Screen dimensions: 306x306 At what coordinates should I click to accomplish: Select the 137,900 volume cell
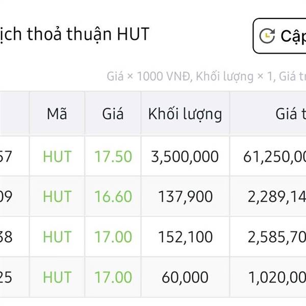[185, 196]
